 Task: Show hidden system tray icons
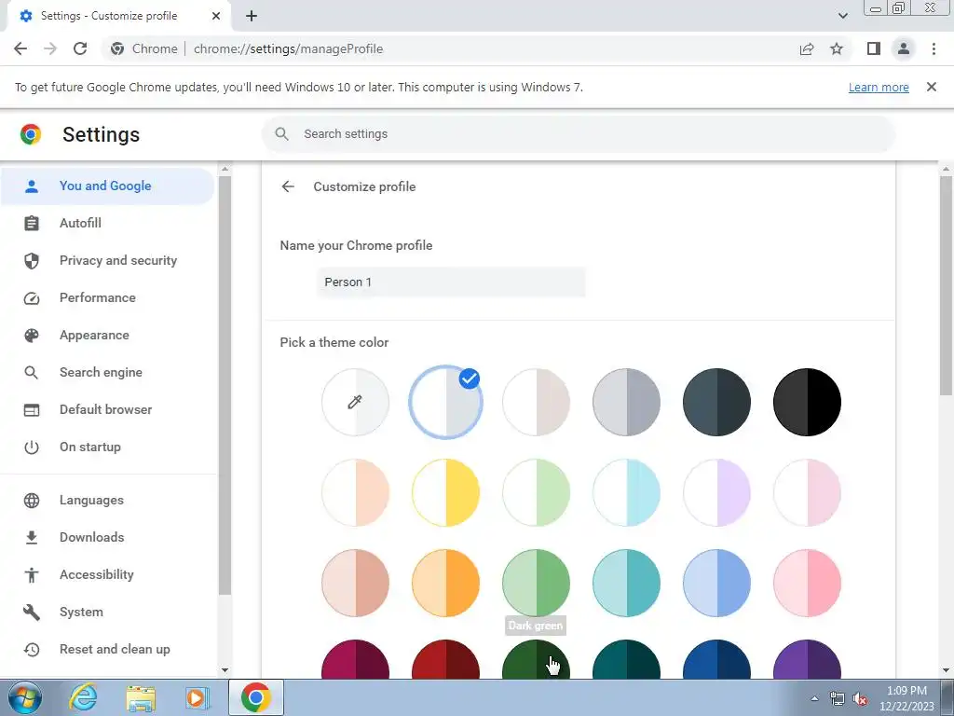(814, 699)
